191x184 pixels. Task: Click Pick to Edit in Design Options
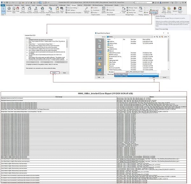click(x=110, y=10)
